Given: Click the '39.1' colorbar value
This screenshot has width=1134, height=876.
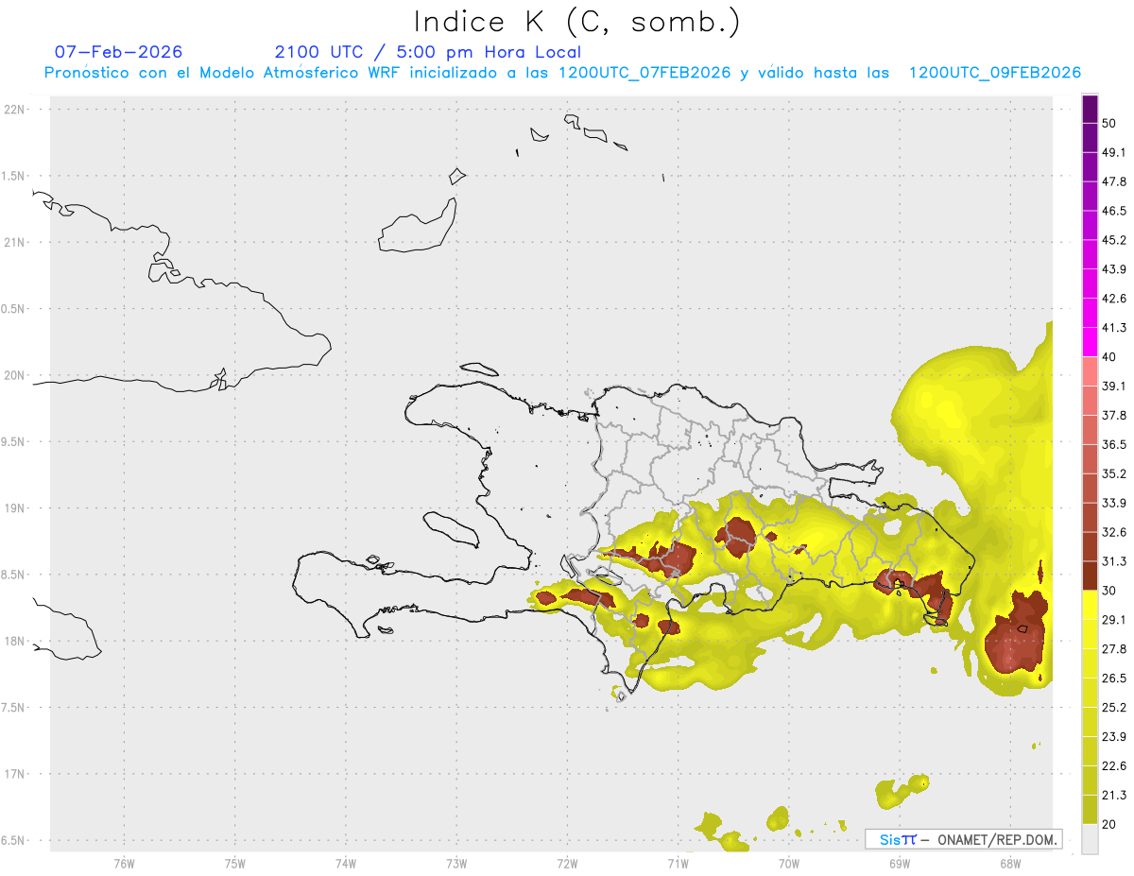Looking at the screenshot, I should point(1114,386).
